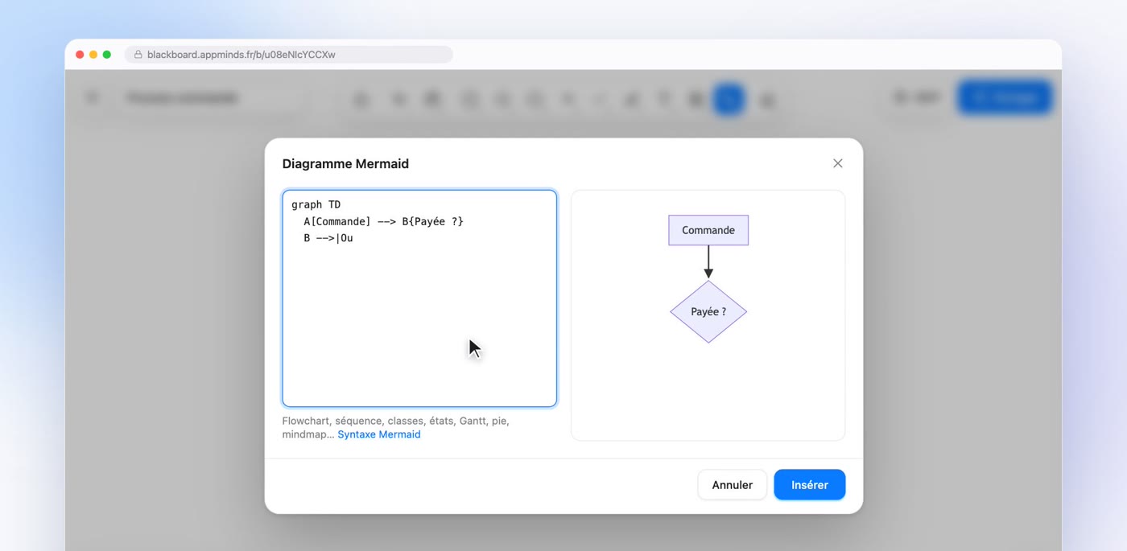
Task: Click the Diagramme Mermaid title
Action: coord(345,164)
